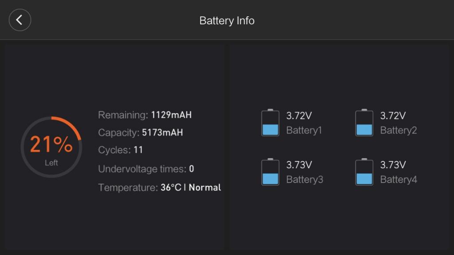
Task: Click the 3.72V reading of Battery2
Action: pyautogui.click(x=393, y=116)
